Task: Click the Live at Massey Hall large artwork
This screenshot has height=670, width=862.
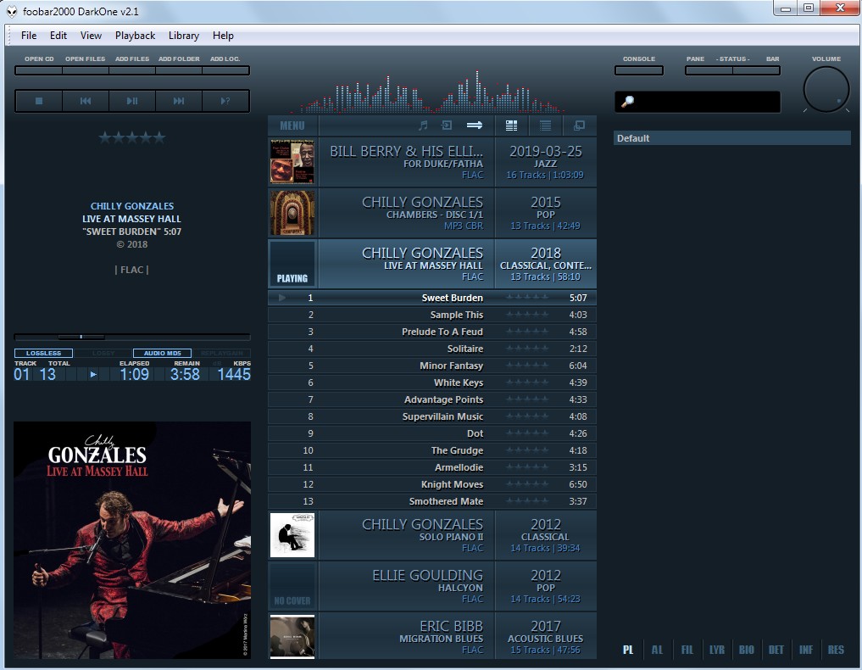Action: pyautogui.click(x=132, y=540)
